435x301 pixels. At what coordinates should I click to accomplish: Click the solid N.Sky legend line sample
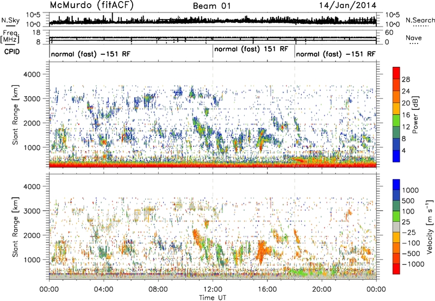(10, 26)
